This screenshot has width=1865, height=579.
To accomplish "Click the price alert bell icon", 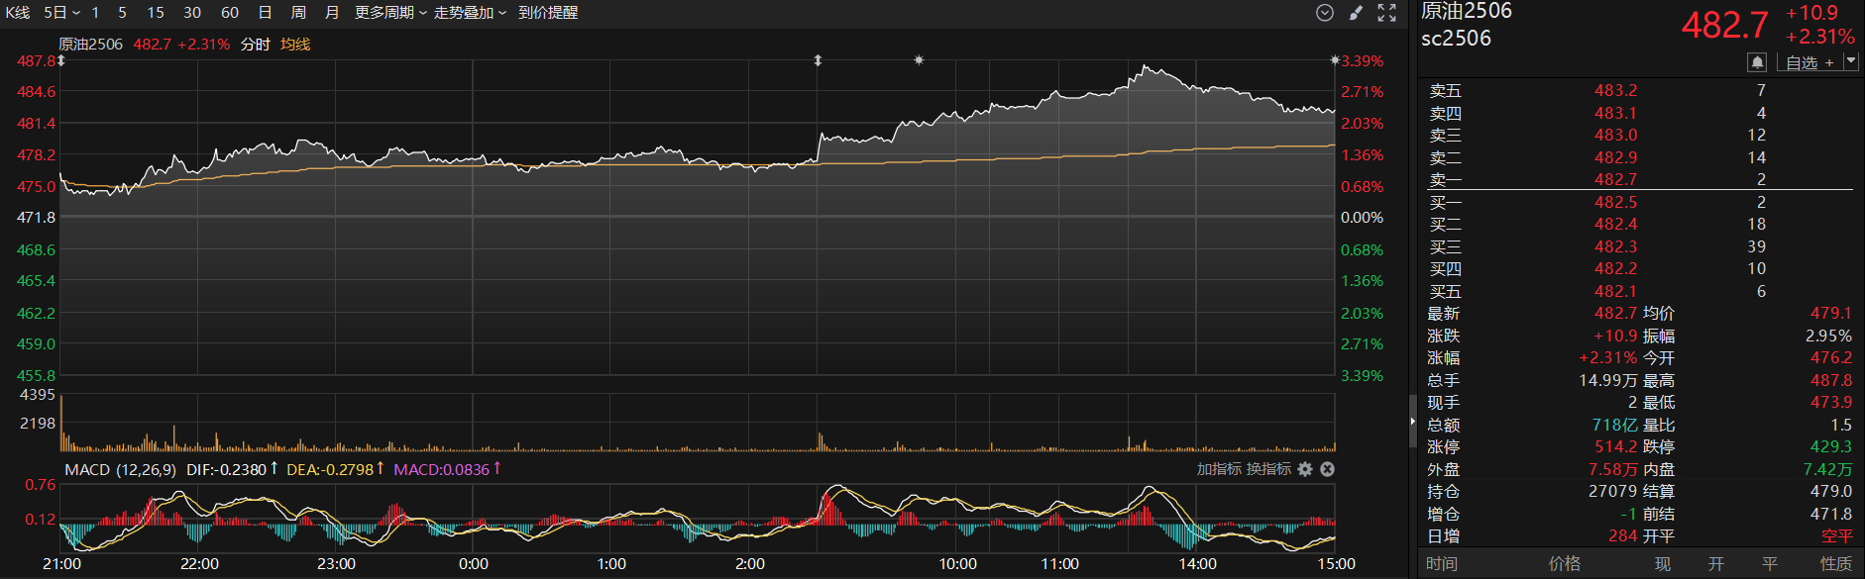I will click(x=1757, y=62).
